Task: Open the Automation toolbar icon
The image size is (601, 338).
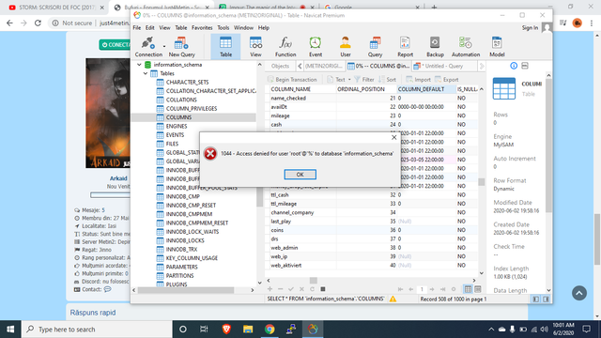Action: [x=466, y=47]
